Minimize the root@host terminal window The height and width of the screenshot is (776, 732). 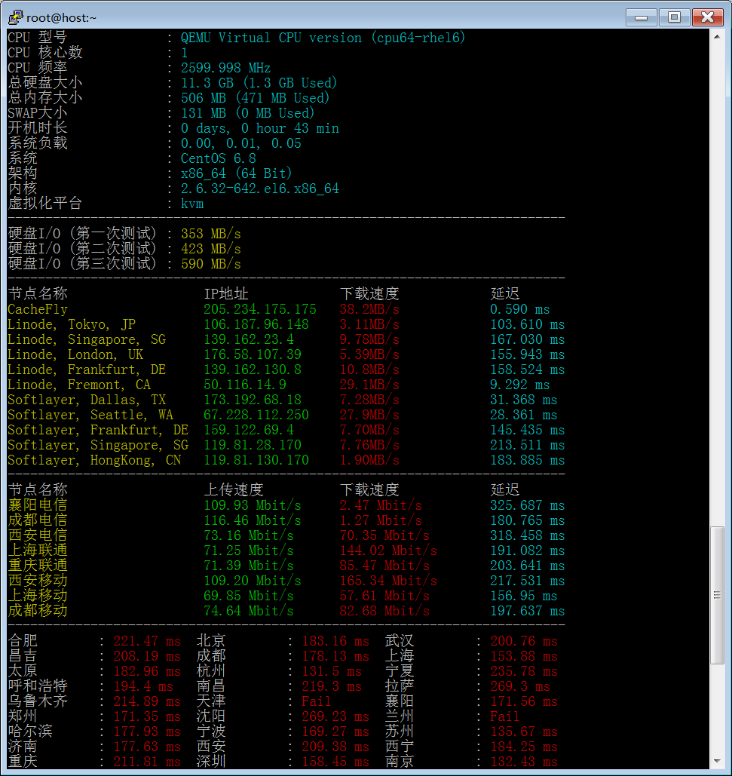[x=641, y=17]
